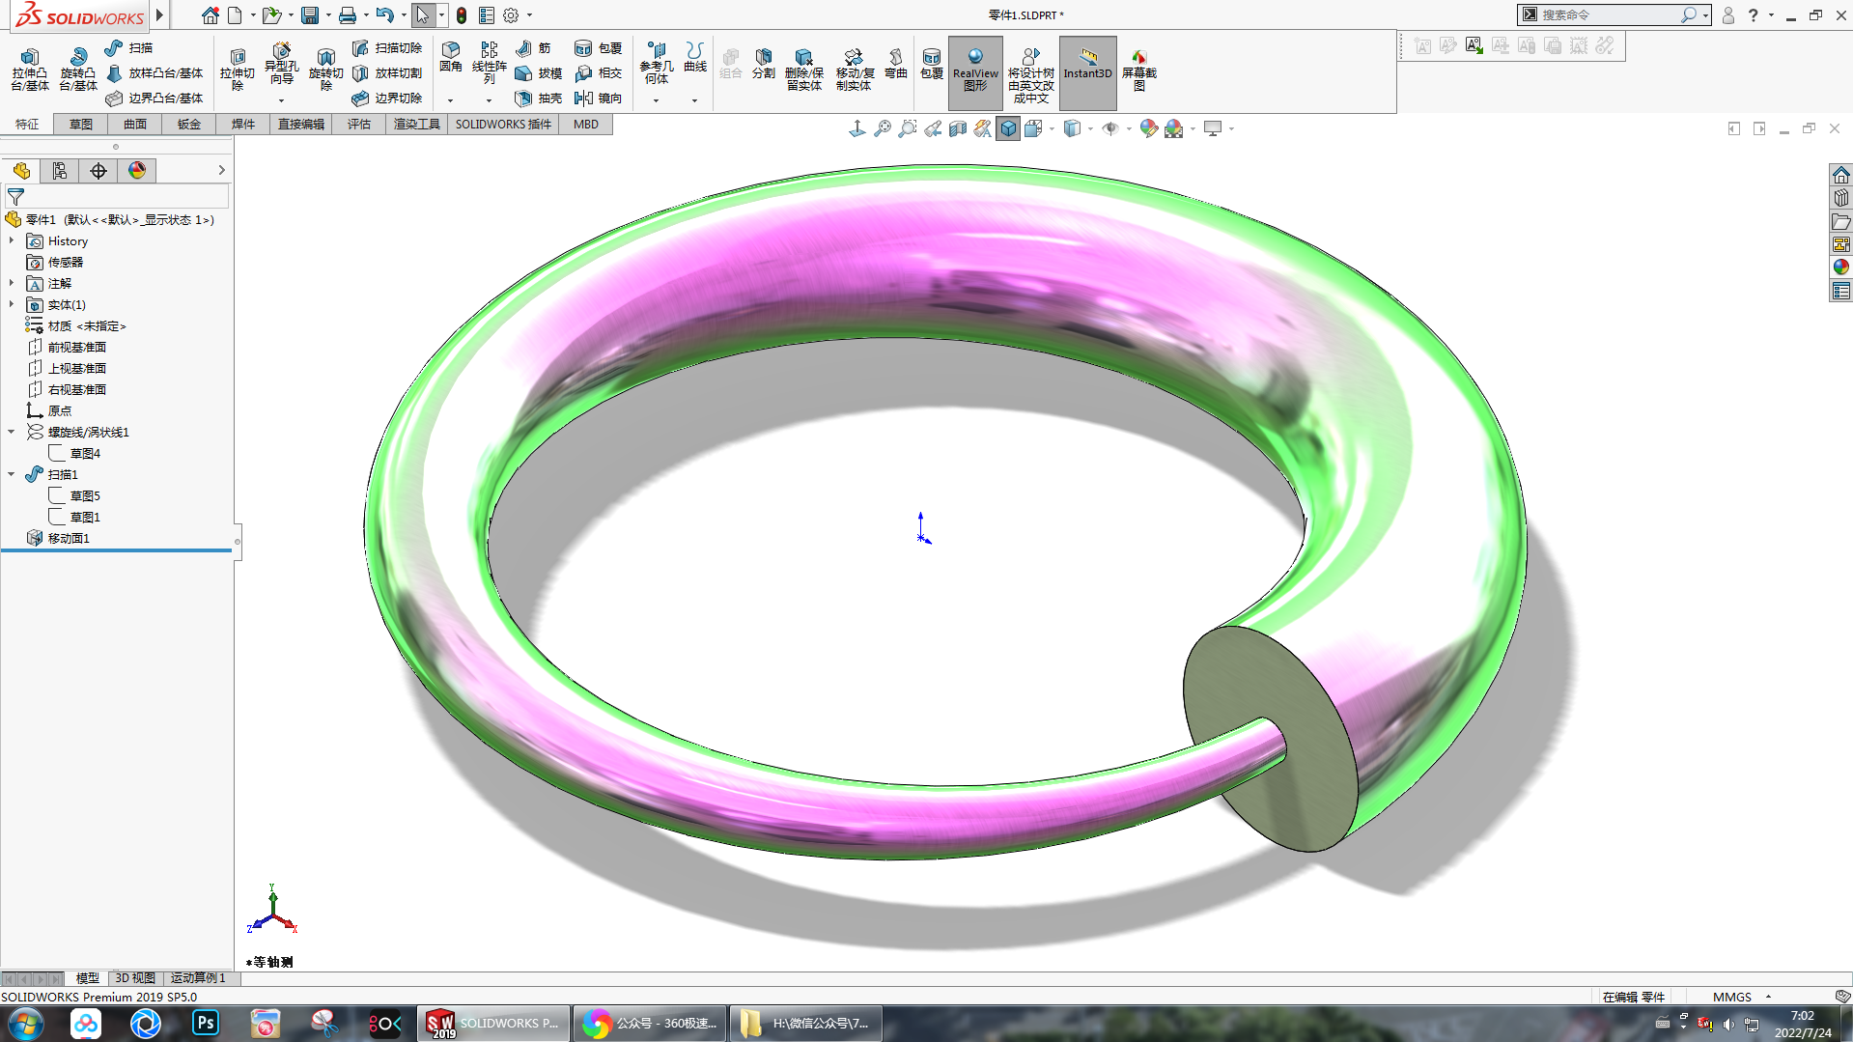Toggle Shaded With Edges display style
The width and height of the screenshot is (1853, 1042).
click(x=1008, y=128)
